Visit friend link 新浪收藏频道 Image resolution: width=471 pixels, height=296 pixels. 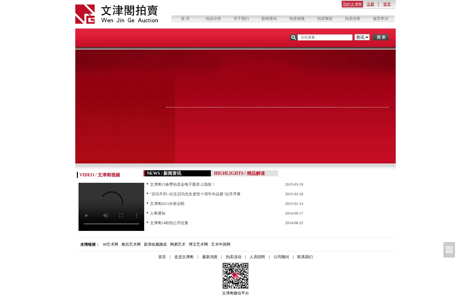[155, 244]
